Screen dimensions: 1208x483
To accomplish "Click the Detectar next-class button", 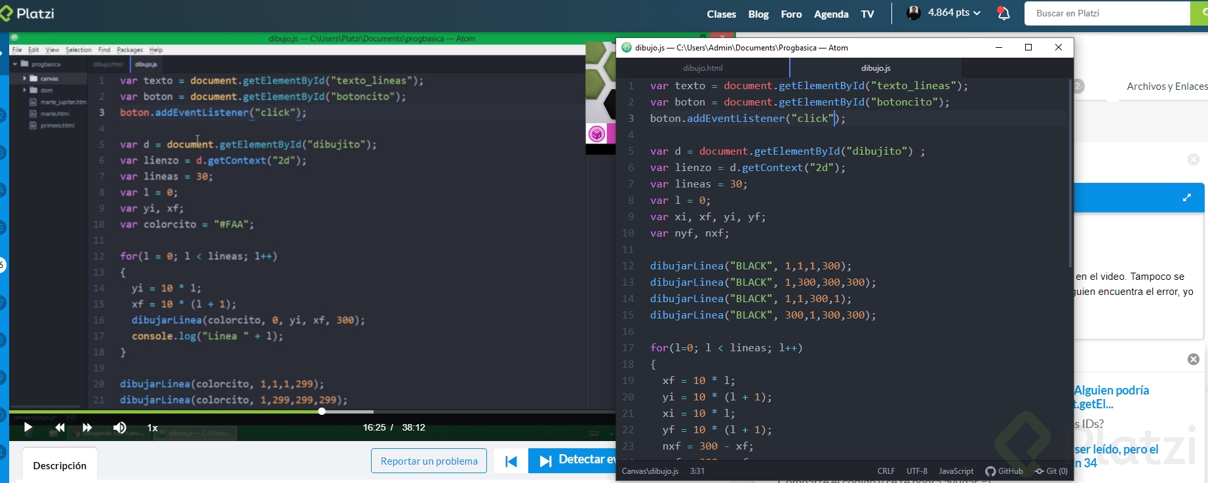I will 572,461.
